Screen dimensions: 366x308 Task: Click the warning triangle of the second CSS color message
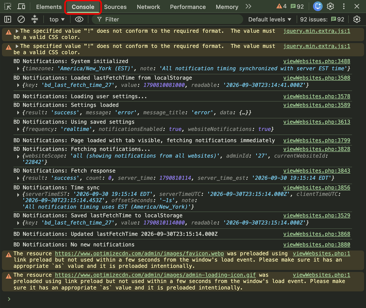tap(9, 47)
